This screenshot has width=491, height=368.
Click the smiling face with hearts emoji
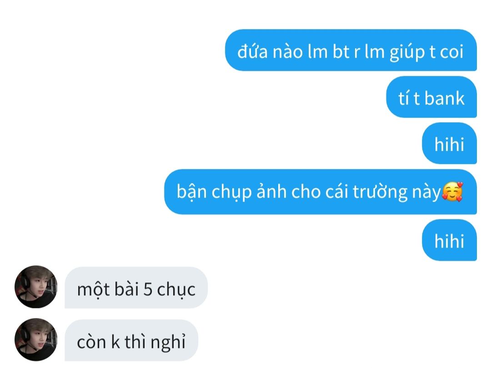[x=452, y=192]
